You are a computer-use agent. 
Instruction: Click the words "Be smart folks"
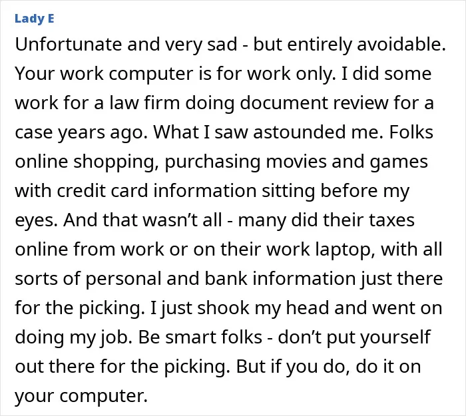click(200, 337)
